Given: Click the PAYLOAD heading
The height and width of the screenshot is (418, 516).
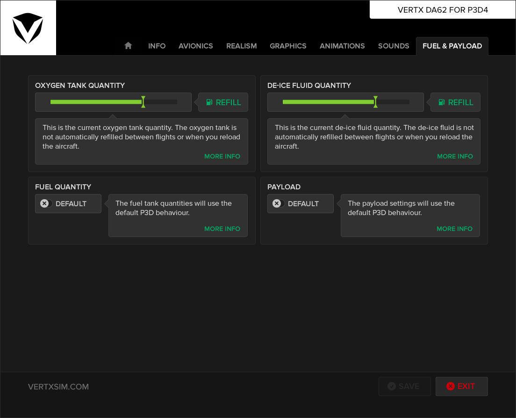Looking at the screenshot, I should [284, 187].
